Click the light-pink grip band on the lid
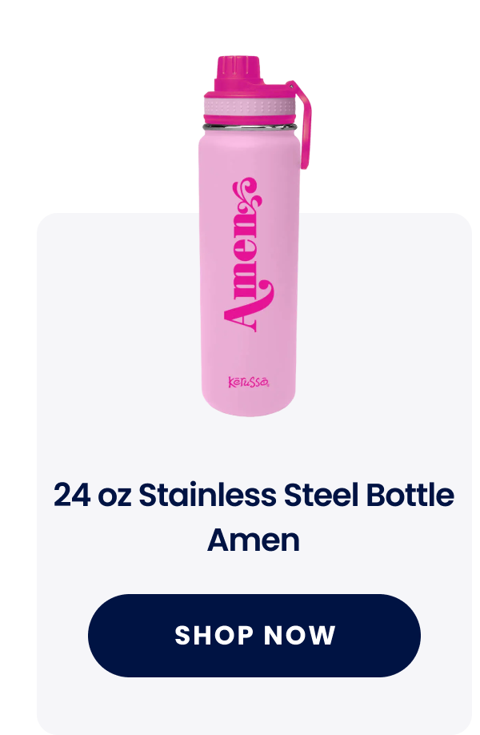 pyautogui.click(x=249, y=105)
